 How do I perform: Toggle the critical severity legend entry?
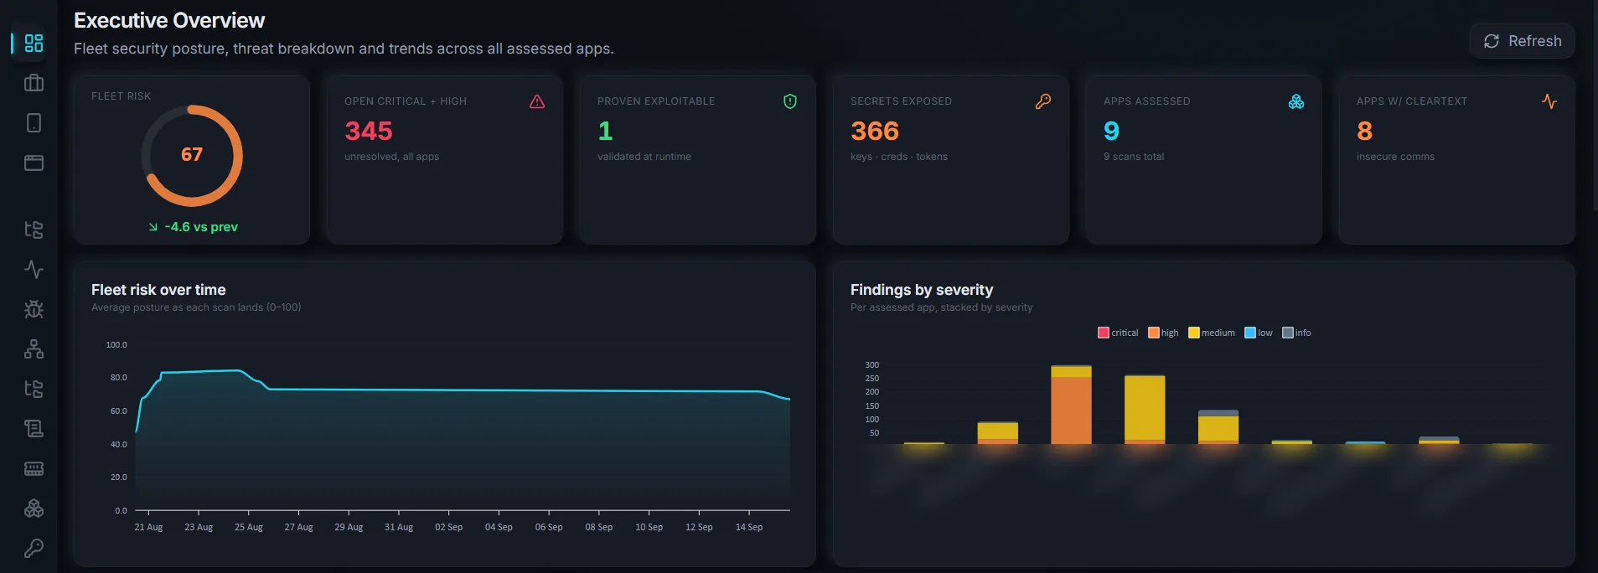coord(1118,333)
